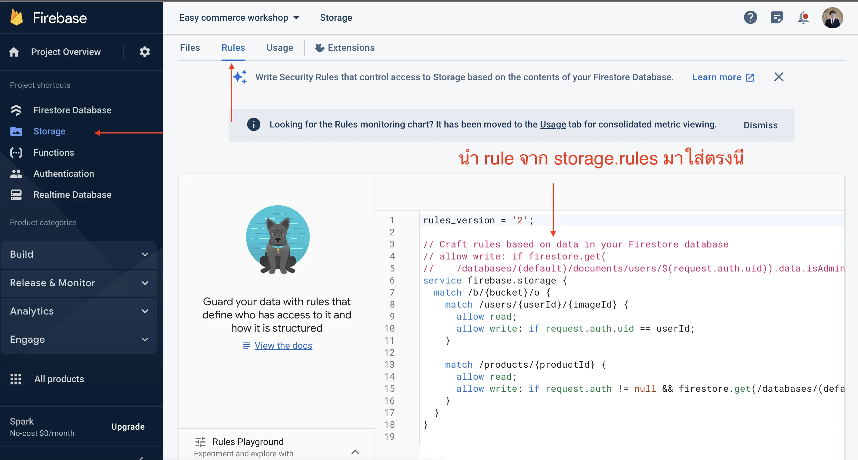Open the user account avatar
Image resolution: width=858 pixels, height=460 pixels.
(x=832, y=18)
